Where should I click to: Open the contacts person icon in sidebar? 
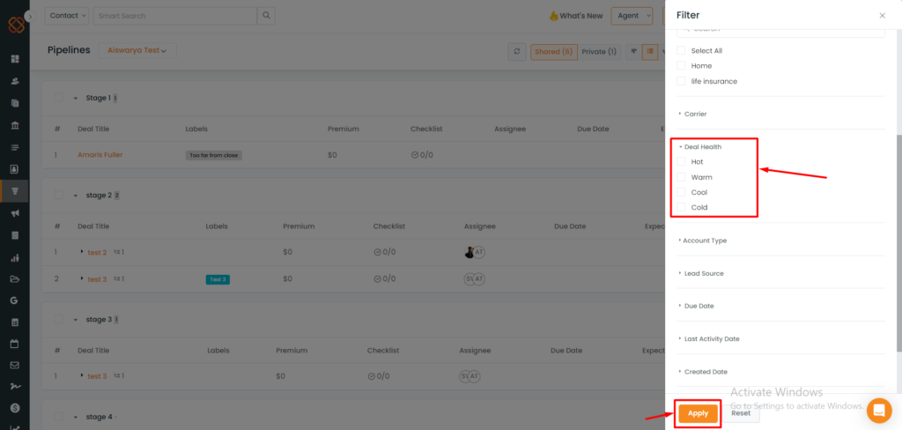click(15, 81)
